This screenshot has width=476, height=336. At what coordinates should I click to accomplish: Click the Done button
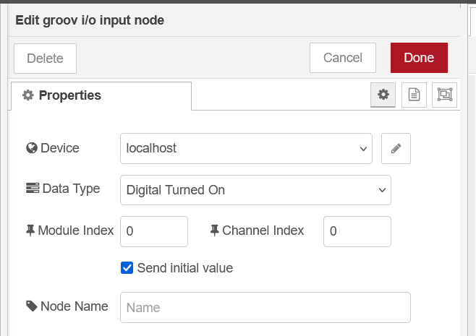click(x=419, y=58)
